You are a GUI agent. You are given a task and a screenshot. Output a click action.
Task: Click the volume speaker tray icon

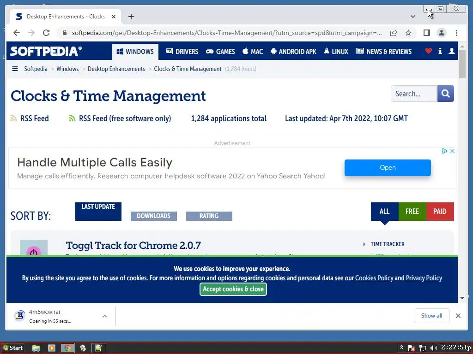click(433, 348)
